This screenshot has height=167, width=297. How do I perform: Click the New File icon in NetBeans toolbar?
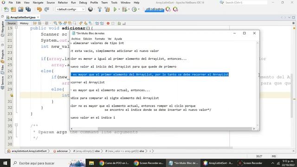6,9
